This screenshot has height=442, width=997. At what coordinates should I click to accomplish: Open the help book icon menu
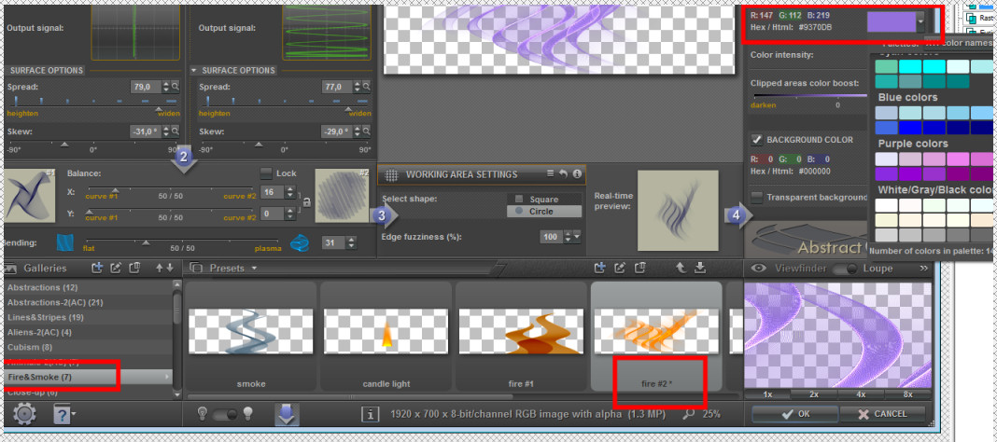[x=64, y=414]
